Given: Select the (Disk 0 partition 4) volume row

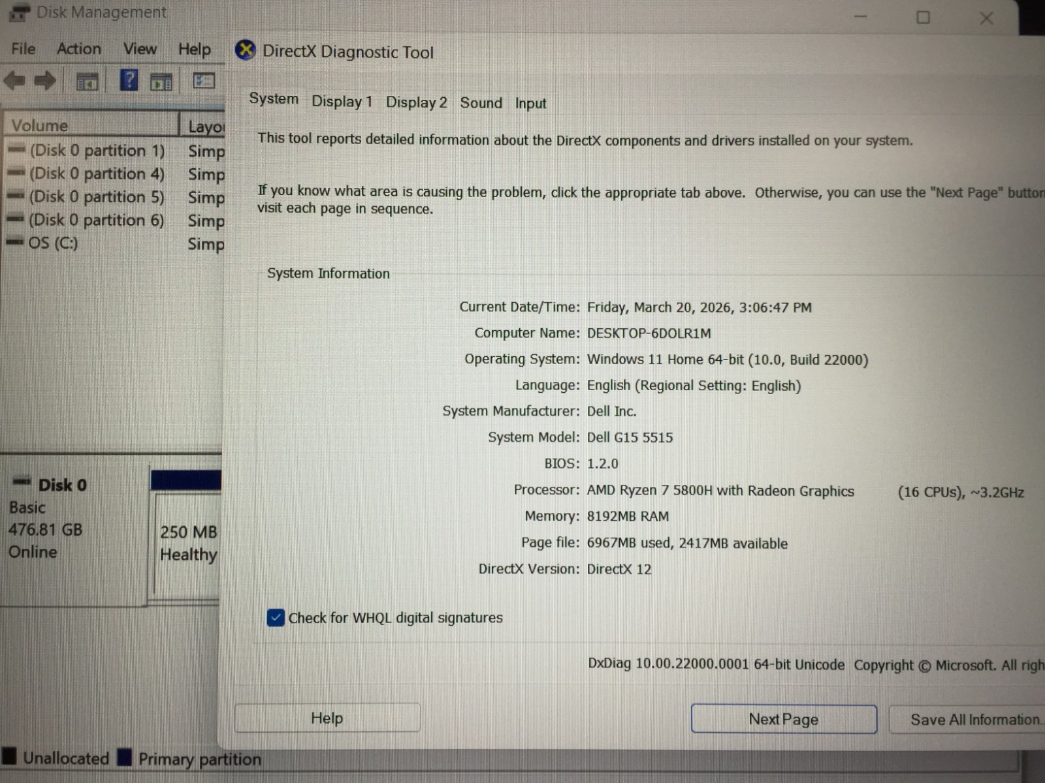Looking at the screenshot, I should tap(114, 174).
